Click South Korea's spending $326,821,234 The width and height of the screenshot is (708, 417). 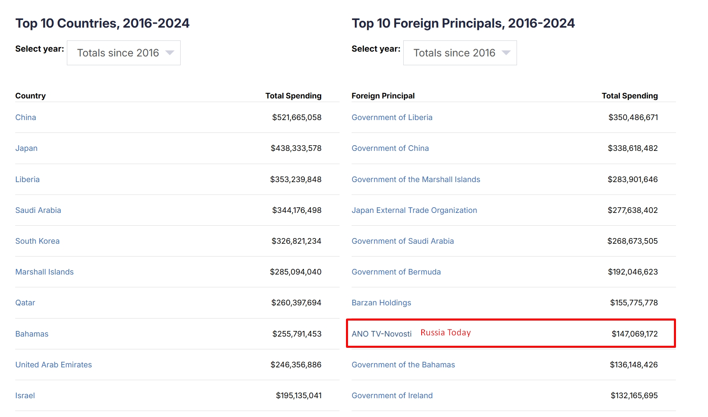(296, 241)
